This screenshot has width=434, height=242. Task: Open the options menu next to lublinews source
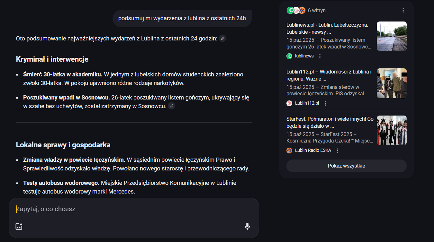tap(320, 56)
